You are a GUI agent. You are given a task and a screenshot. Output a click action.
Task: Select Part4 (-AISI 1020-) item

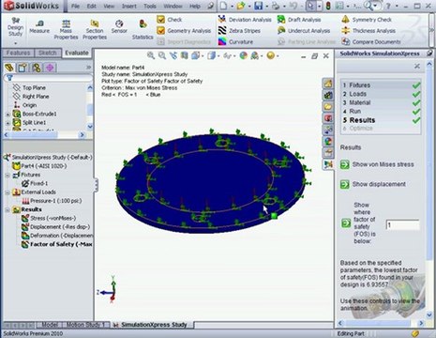click(x=39, y=166)
